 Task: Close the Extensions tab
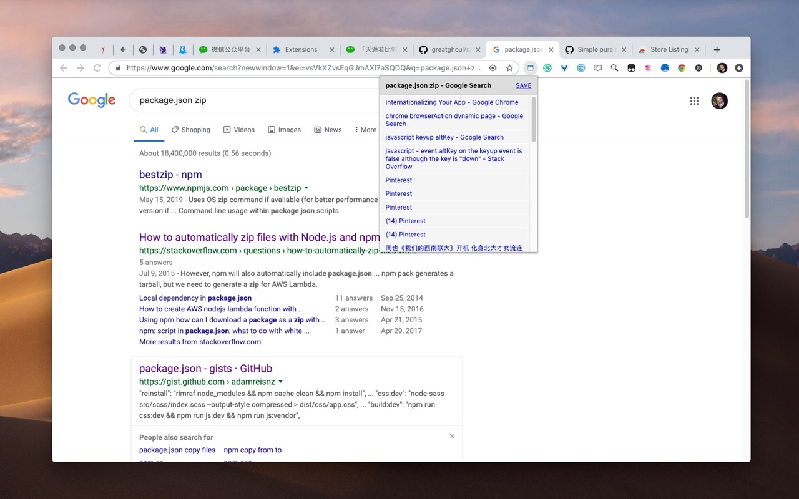[332, 49]
